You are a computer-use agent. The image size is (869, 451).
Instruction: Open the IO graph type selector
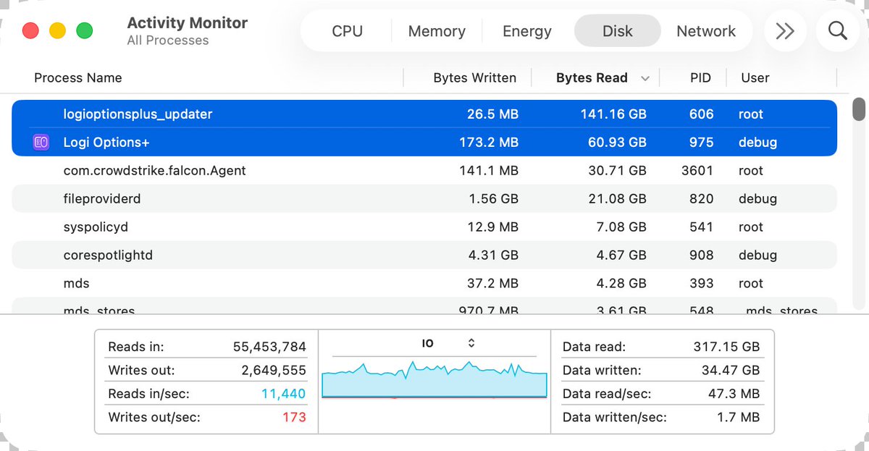pyautogui.click(x=471, y=343)
